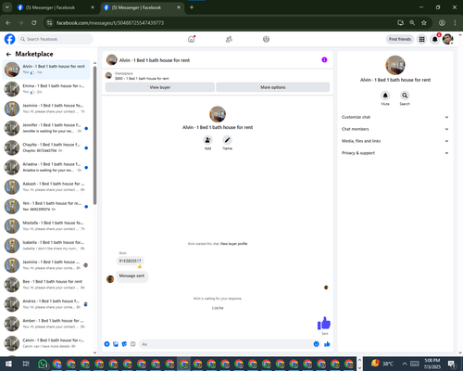This screenshot has height=371, width=463.
Task: Open Mostafa conversation in the list
Action: point(46,225)
